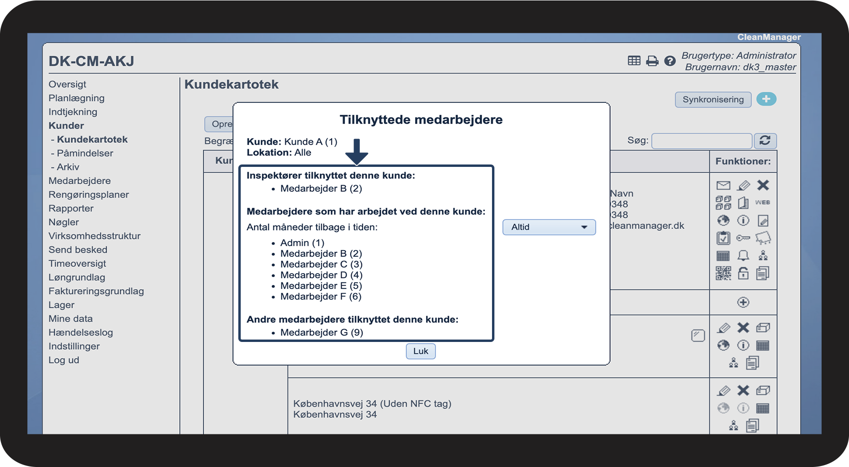Open Medarbejdere in the sidebar menu

(x=80, y=181)
